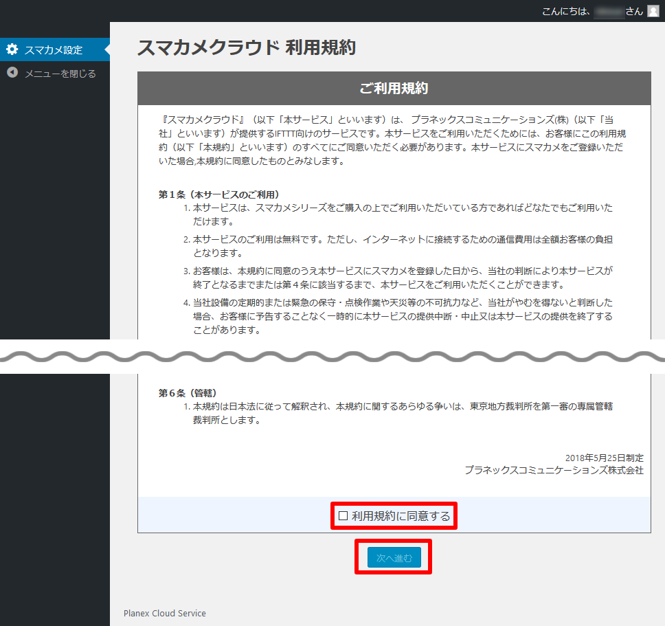The width and height of the screenshot is (665, 626).
Task: Open the スマカメ設定 menu item
Action: tap(55, 49)
